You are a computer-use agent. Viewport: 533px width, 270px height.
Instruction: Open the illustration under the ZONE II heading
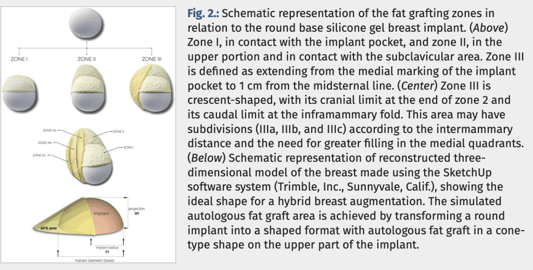[86, 87]
